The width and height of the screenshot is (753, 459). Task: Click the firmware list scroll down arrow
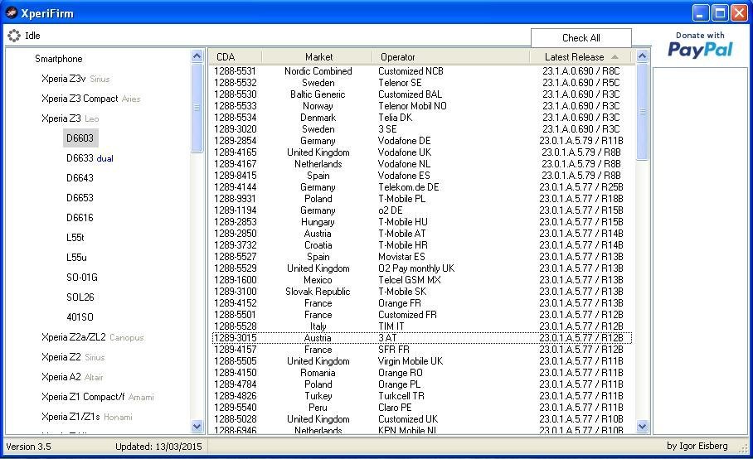tap(643, 426)
